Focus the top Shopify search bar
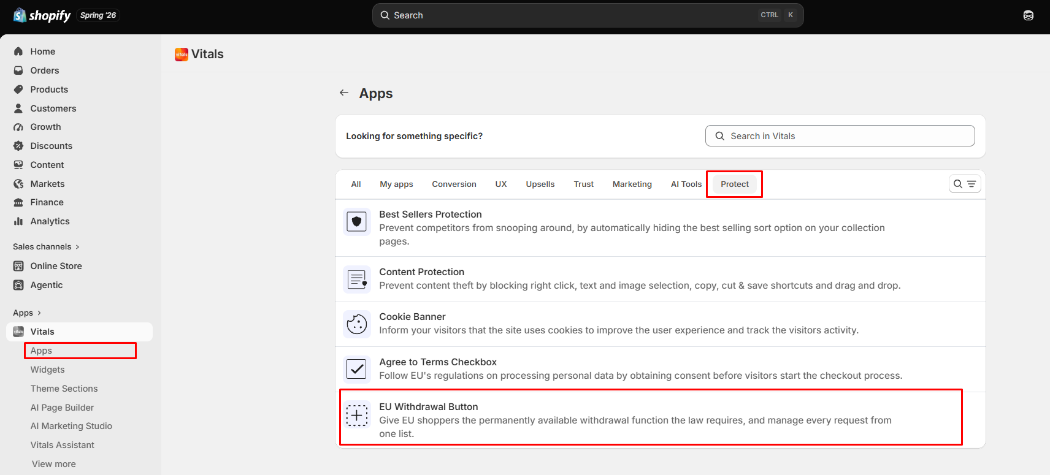The image size is (1050, 475). (588, 15)
